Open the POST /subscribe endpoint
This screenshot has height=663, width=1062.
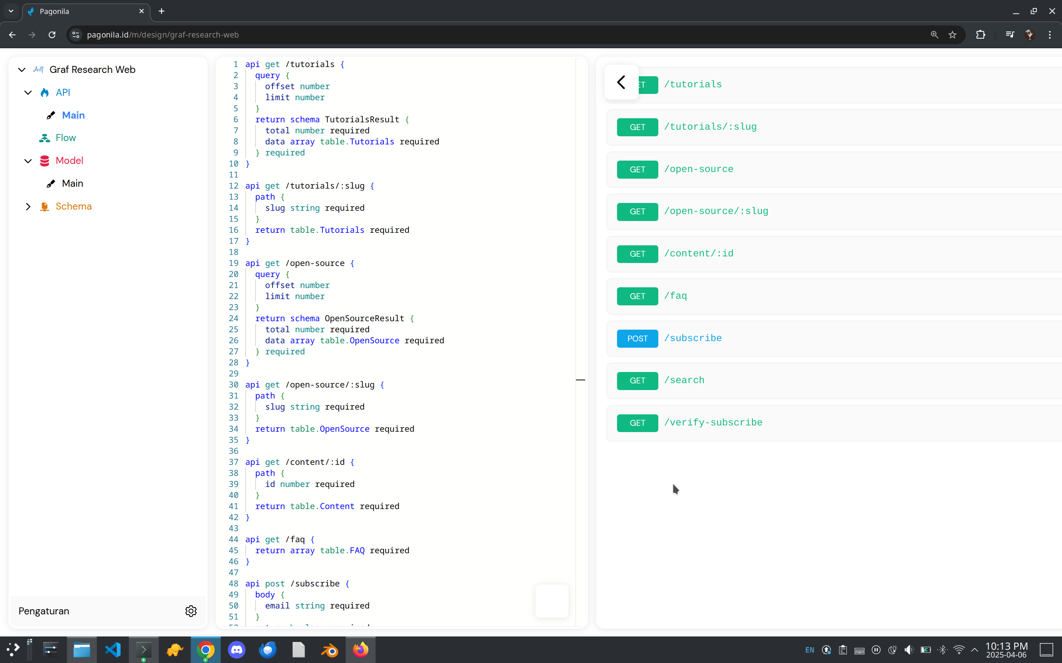click(693, 338)
